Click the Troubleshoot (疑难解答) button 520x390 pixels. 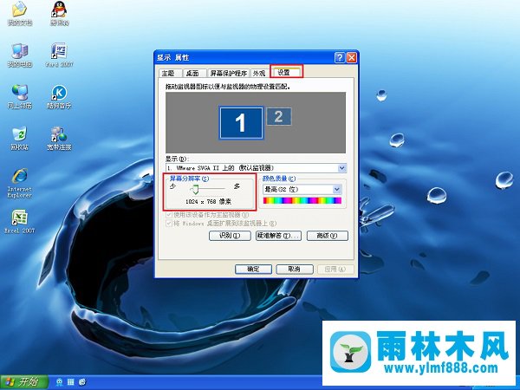tap(278, 236)
